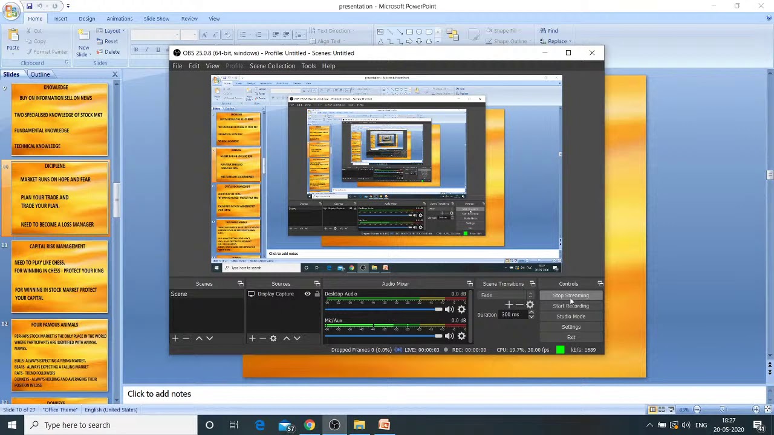Viewport: 774px width, 435px height.
Task: Mute Mic/Aux speaker icon
Action: pos(449,336)
